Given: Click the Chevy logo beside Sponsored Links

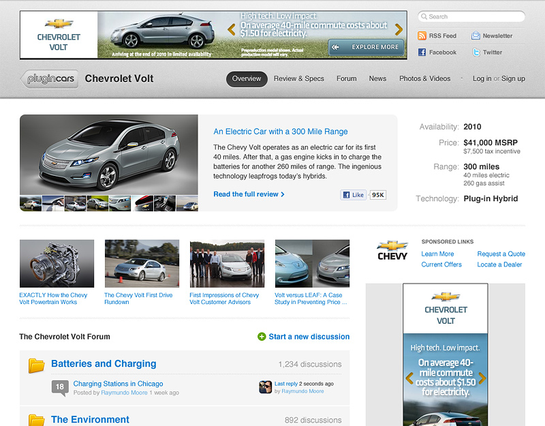Looking at the screenshot, I should [392, 250].
